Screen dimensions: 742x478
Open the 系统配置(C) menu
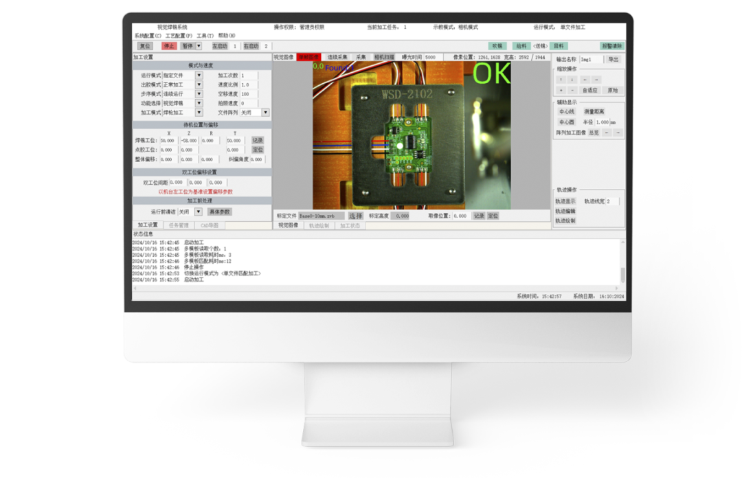[148, 36]
